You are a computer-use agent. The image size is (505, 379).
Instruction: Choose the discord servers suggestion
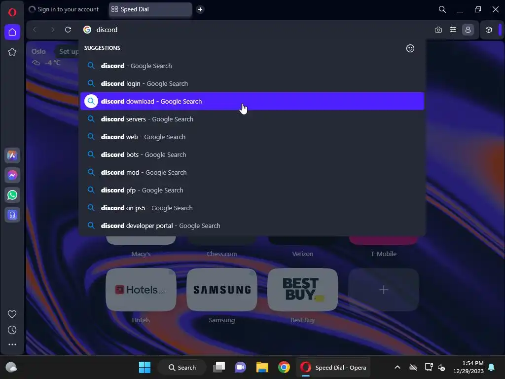(x=252, y=119)
